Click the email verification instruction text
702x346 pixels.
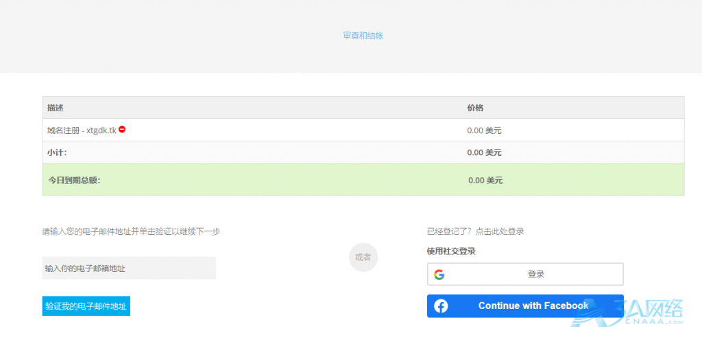[131, 232]
